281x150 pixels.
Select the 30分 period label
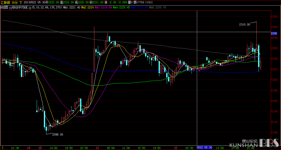[x=15, y=3]
